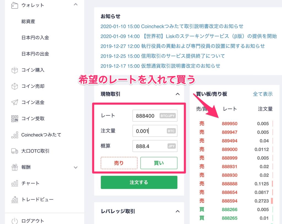Click the coin sell cube icon
This screenshot has height=224, width=282.
click(x=15, y=86)
